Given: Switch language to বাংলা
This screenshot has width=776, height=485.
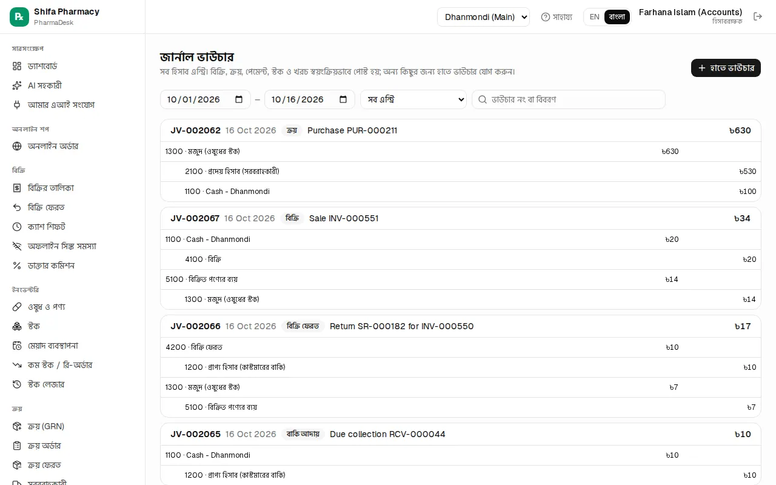Looking at the screenshot, I should (617, 17).
